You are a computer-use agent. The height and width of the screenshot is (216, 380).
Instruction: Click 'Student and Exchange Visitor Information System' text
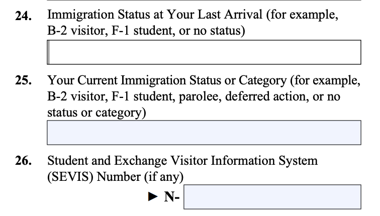click(182, 161)
